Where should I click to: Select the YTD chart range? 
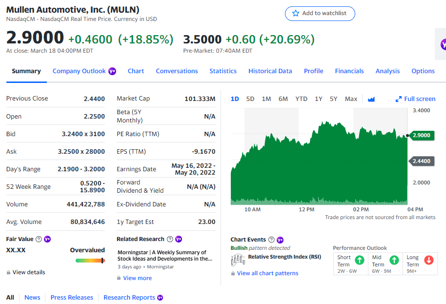point(301,99)
